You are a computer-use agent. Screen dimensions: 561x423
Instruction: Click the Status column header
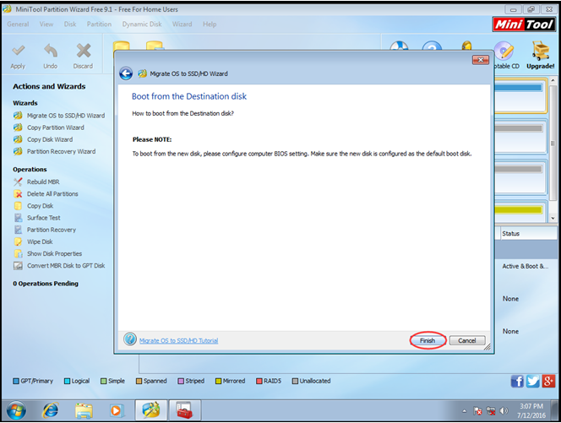click(528, 234)
